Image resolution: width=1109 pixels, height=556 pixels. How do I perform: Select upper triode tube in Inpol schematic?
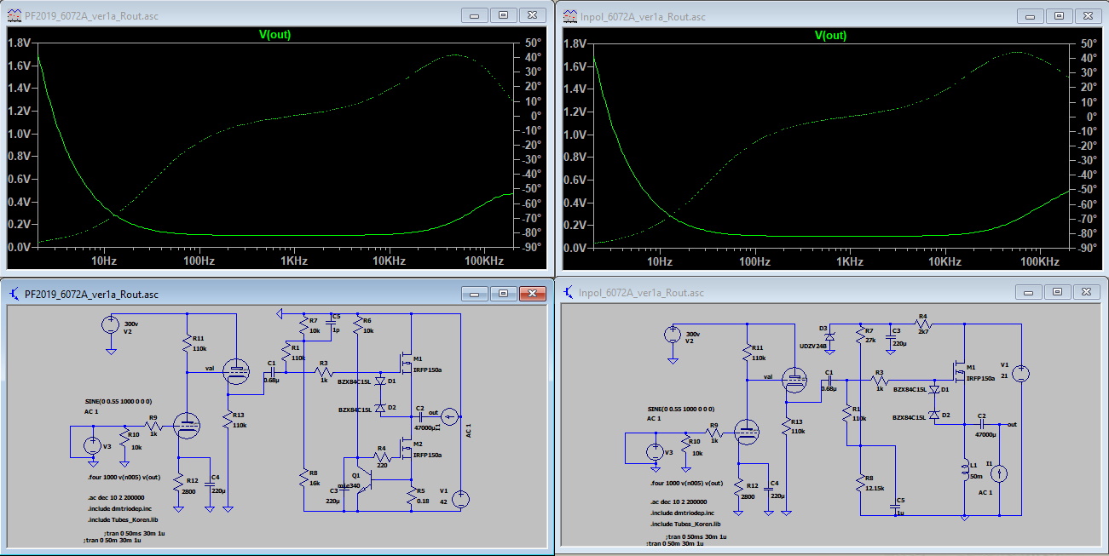(794, 381)
